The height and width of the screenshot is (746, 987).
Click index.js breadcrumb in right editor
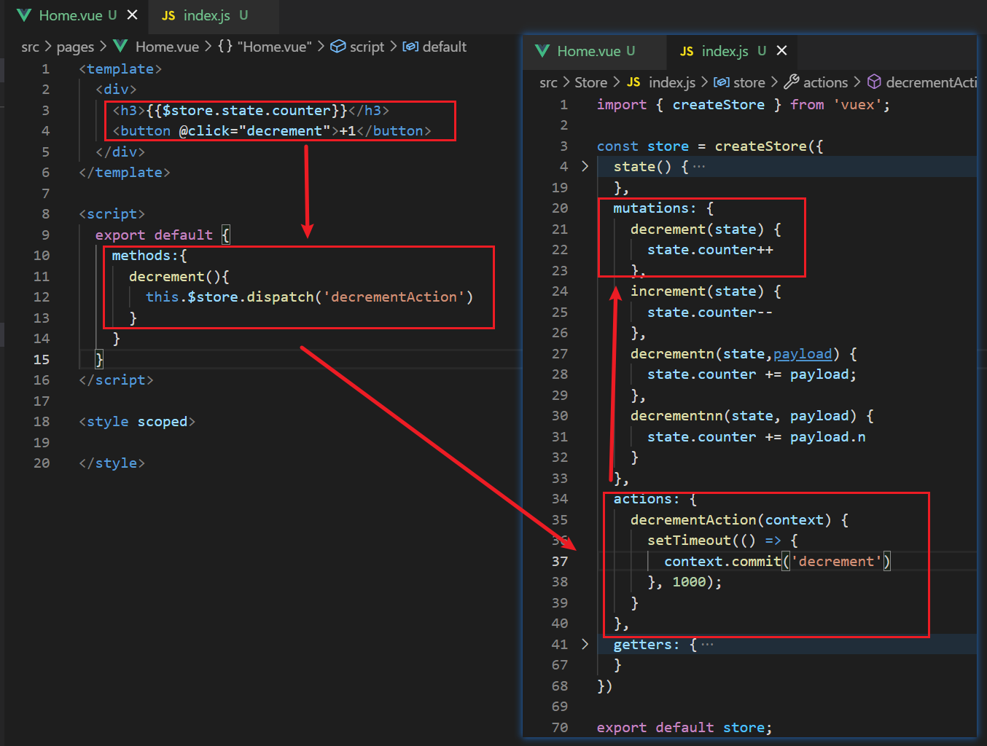click(672, 82)
